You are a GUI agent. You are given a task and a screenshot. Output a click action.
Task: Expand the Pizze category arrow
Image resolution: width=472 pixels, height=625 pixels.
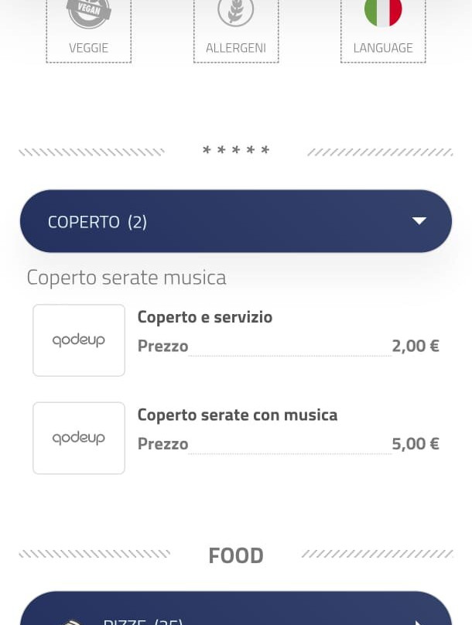[419, 621]
